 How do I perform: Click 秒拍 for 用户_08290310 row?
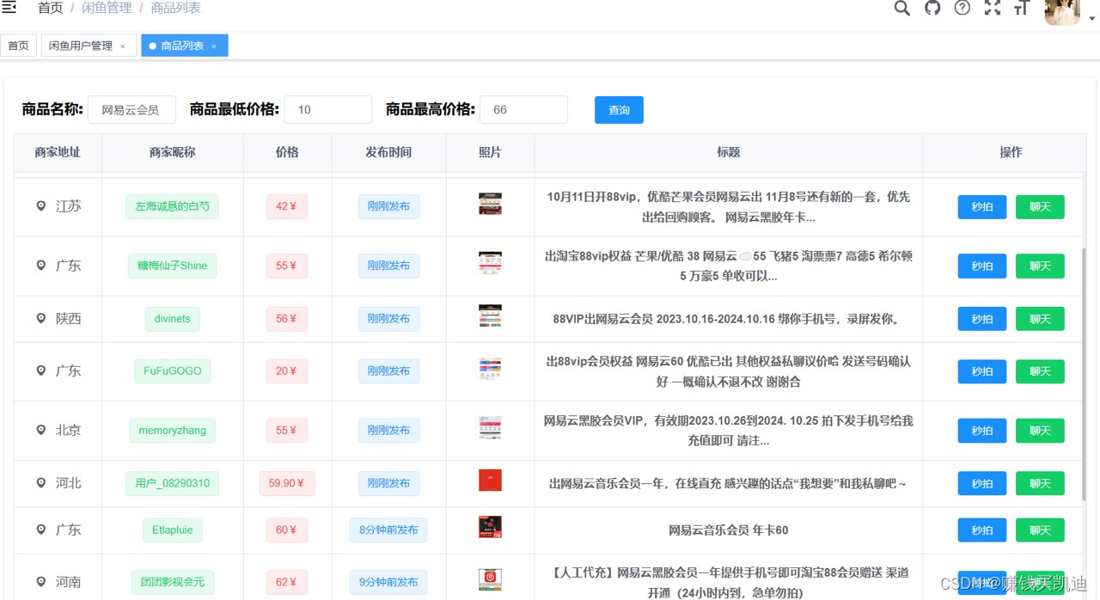pos(982,483)
